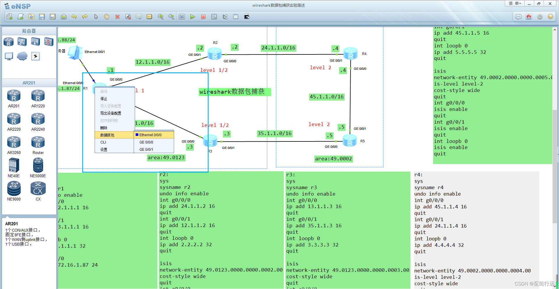Reset zoom with the 1:1 icon
The height and width of the screenshot is (289, 559).
(182, 17)
